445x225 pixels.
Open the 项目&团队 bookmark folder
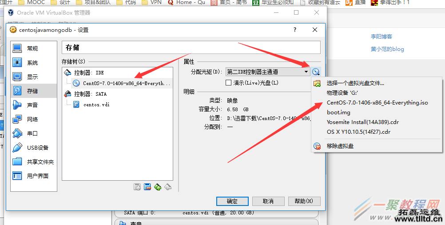coord(93,2)
